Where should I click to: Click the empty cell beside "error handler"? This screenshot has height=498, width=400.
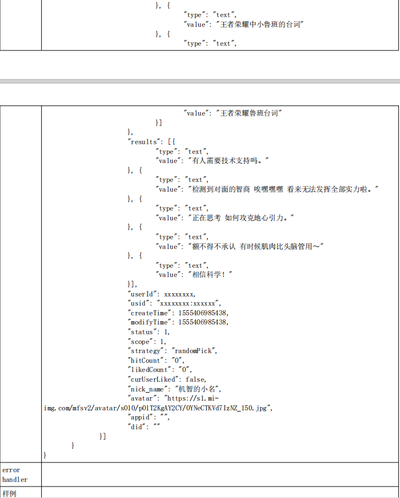(x=220, y=475)
